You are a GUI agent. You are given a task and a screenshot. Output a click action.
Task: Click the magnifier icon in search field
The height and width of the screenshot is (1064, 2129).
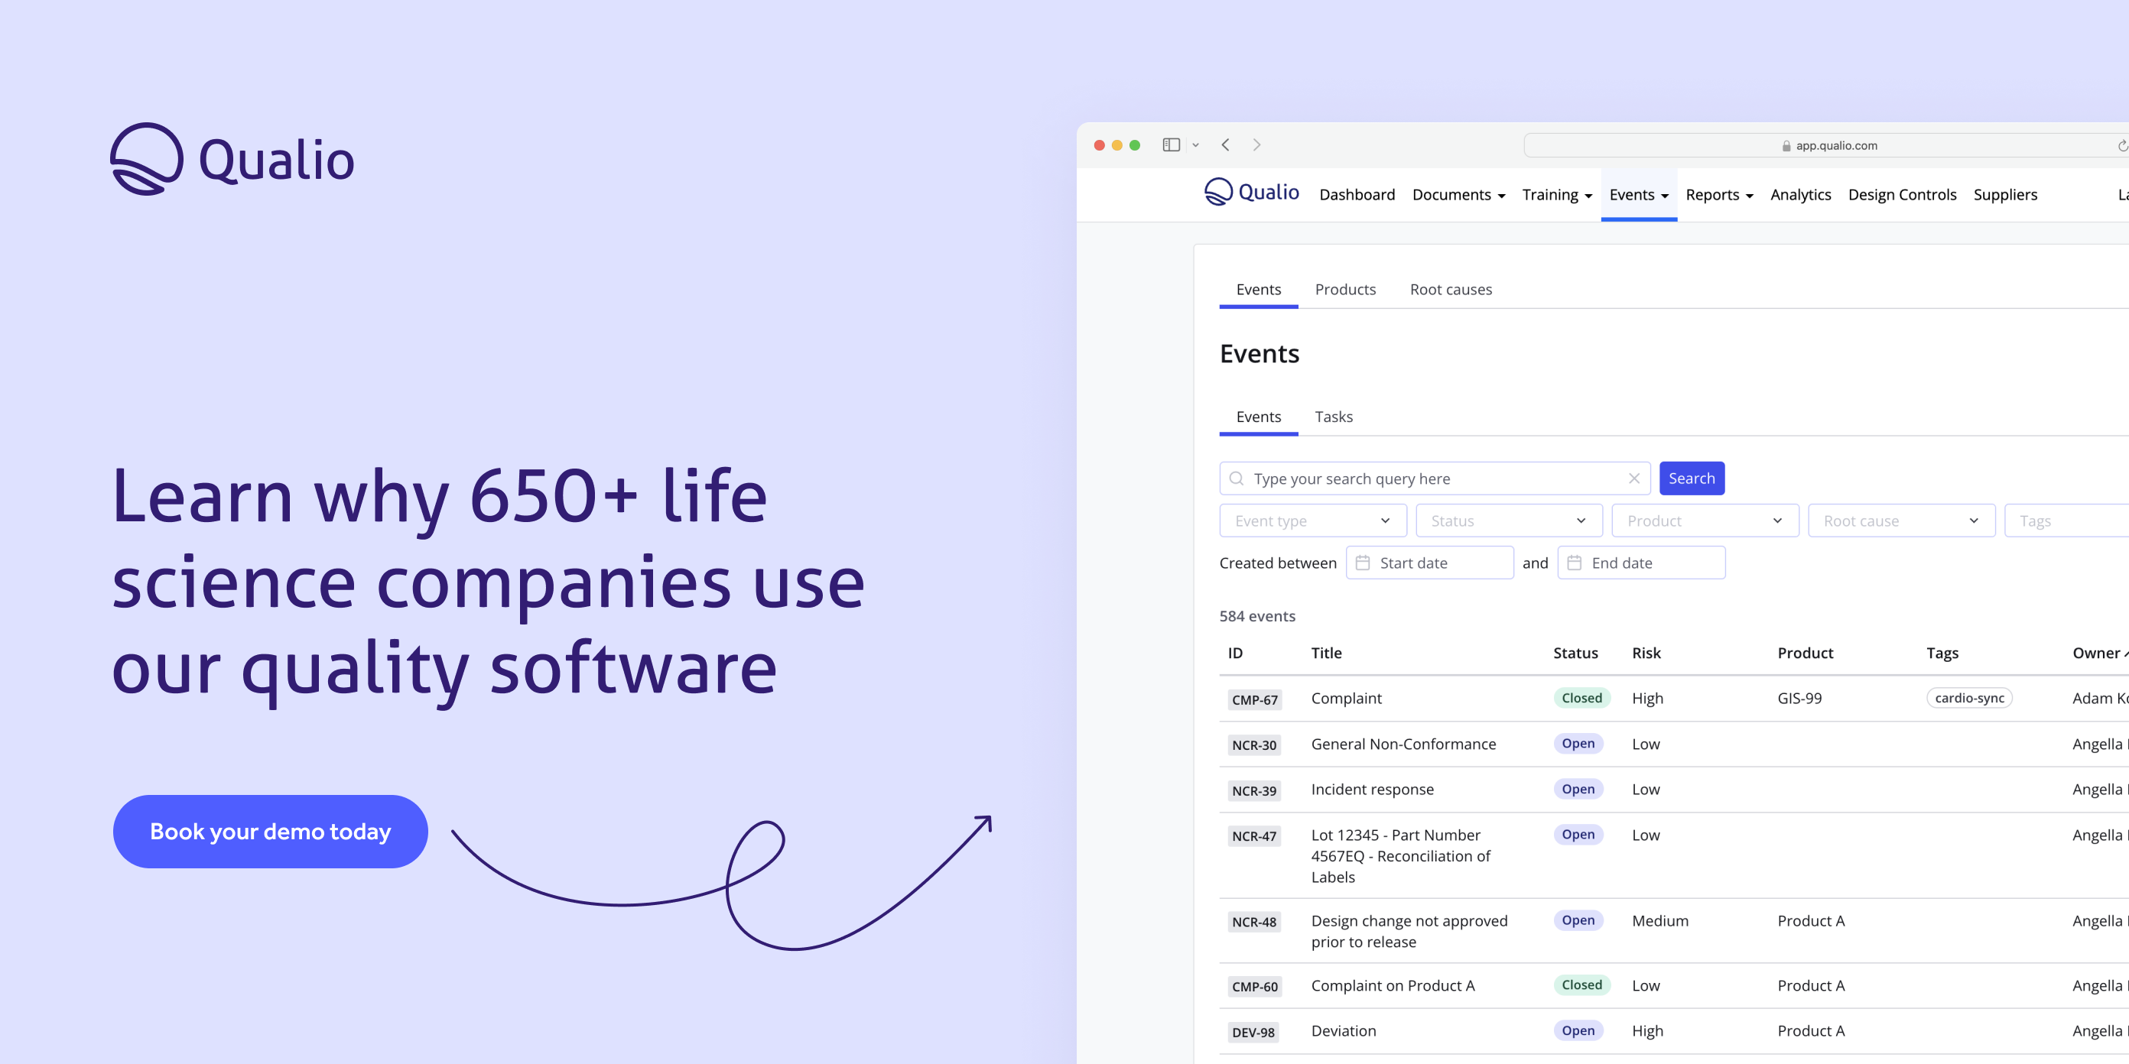pos(1237,478)
